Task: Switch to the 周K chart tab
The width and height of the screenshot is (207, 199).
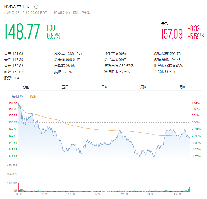Action: 143,87
